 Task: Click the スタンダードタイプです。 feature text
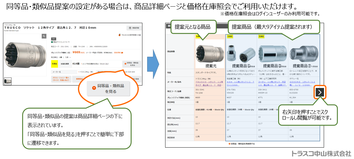tap(206, 73)
